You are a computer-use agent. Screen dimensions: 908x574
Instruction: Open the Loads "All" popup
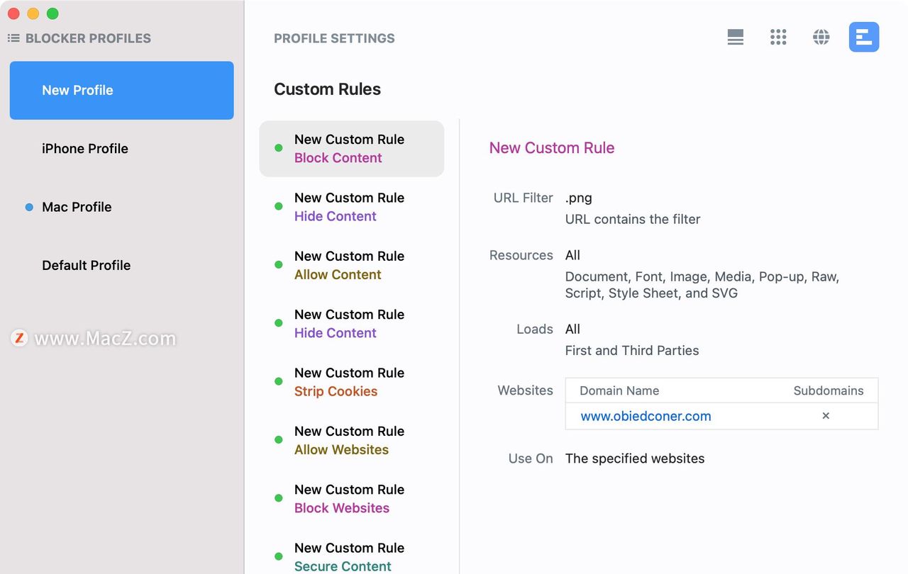click(x=572, y=329)
